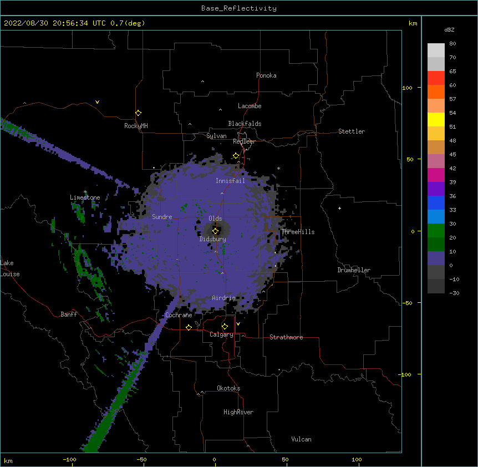The image size is (478, 467).
Task: Click the Blackfalds city label
Action: [x=245, y=124]
